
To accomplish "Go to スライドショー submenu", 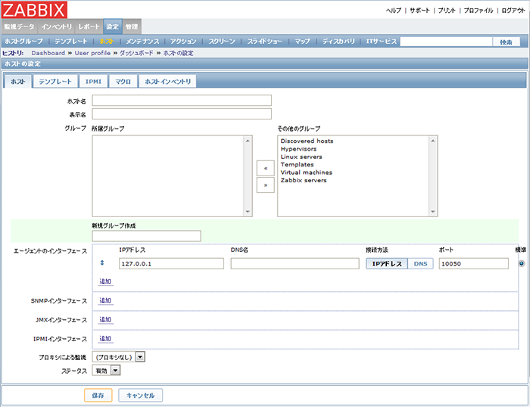I will pyautogui.click(x=265, y=41).
